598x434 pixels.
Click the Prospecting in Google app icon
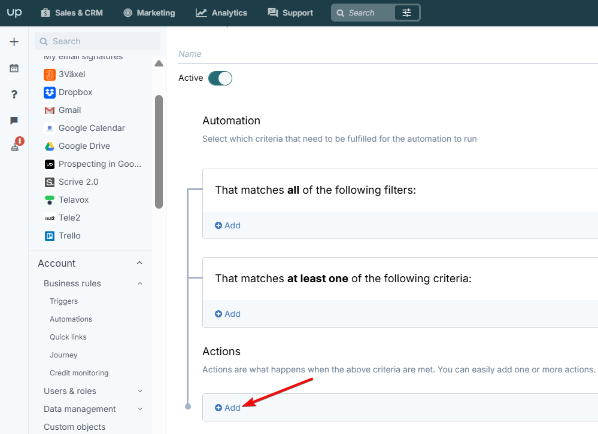(x=50, y=164)
